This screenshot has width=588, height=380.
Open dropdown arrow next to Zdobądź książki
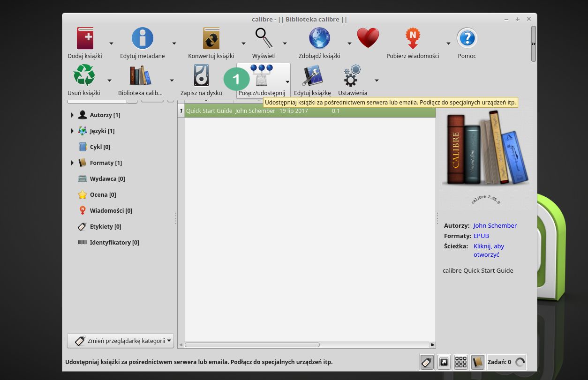pos(349,44)
